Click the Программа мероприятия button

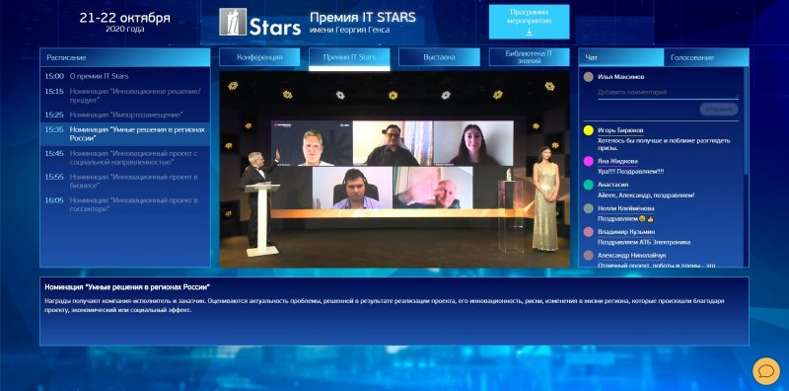pos(529,22)
